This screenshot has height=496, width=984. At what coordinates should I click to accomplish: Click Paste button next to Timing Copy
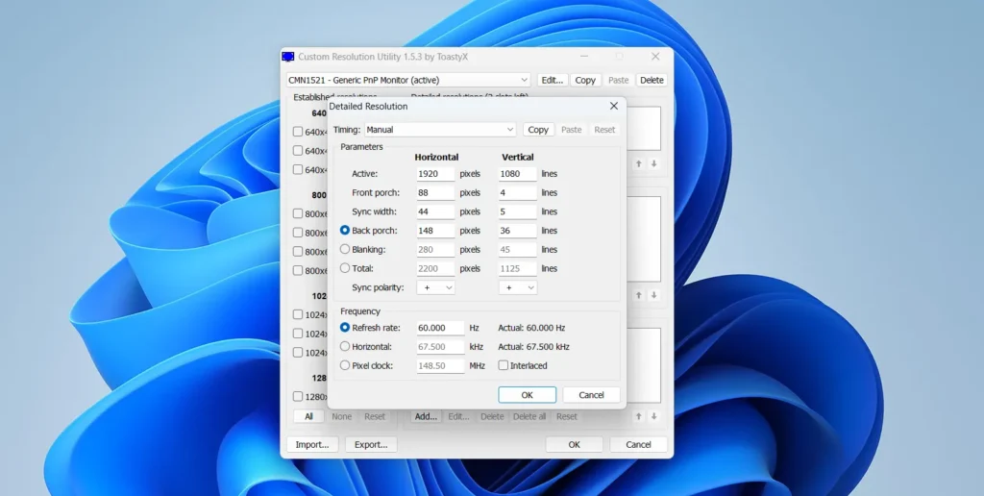coord(571,130)
